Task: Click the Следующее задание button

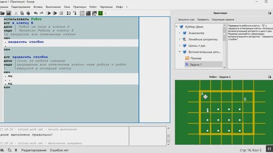Action: (223, 20)
